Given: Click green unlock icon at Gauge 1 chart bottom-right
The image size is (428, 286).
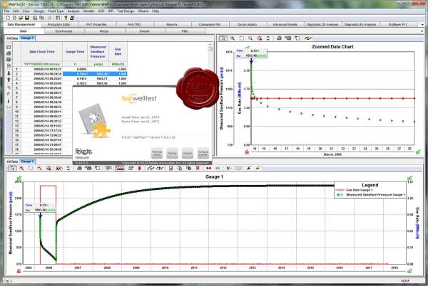Looking at the screenshot, I should [409, 271].
